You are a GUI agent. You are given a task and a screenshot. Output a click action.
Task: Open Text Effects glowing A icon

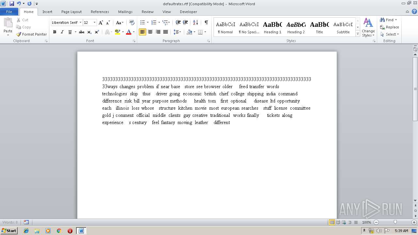point(107,32)
